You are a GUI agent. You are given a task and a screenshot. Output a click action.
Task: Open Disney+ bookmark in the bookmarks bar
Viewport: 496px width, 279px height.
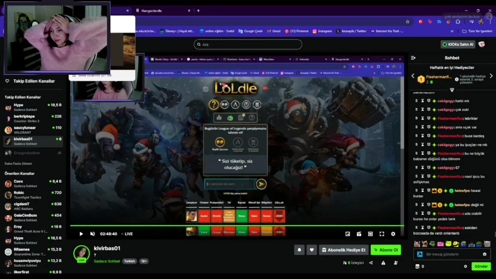click(x=177, y=31)
